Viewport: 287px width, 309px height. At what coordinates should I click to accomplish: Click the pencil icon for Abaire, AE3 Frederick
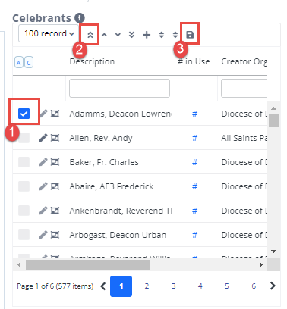pyautogui.click(x=43, y=186)
